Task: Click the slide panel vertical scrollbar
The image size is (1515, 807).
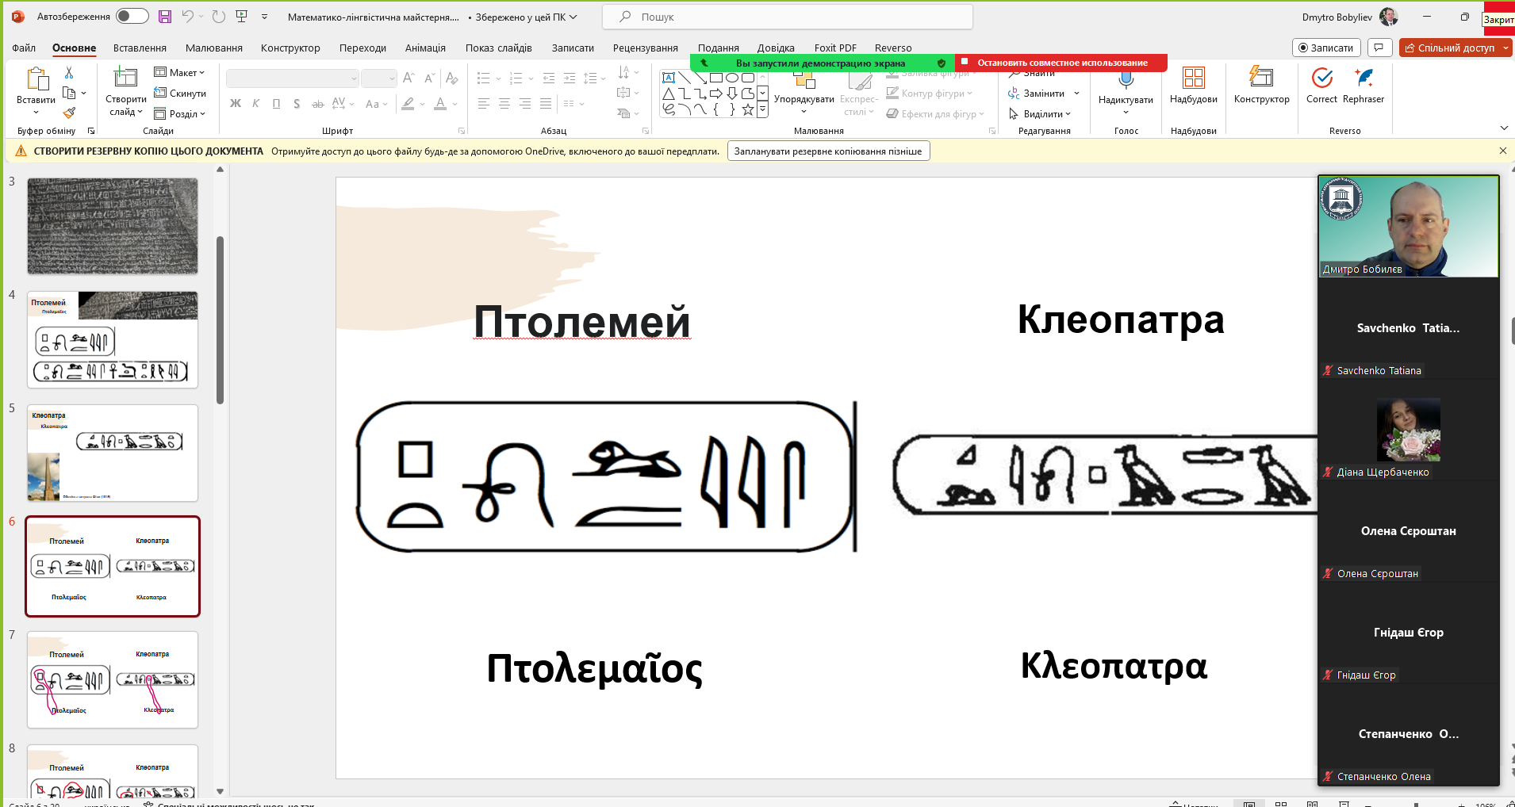Action: (x=220, y=319)
